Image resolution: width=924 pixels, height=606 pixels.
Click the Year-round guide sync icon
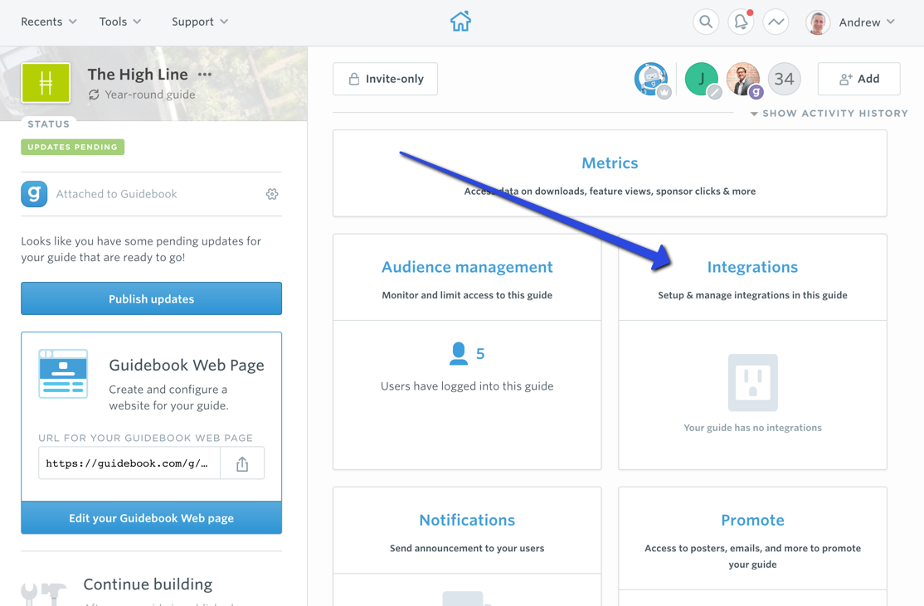click(x=94, y=95)
